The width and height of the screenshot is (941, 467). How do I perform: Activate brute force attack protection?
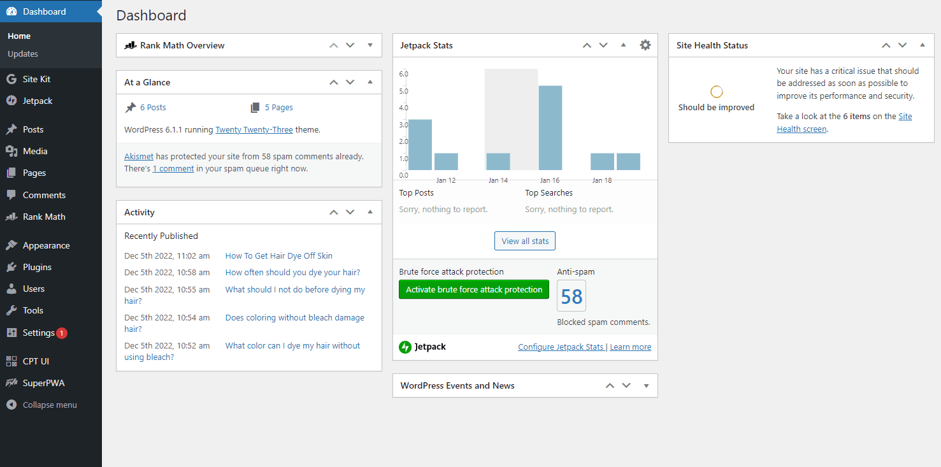coord(474,289)
